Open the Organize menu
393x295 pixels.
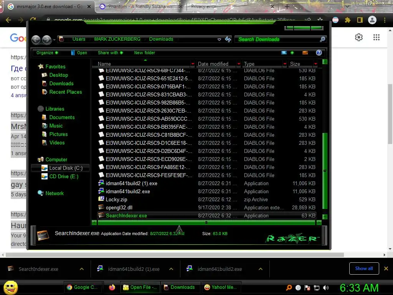(x=47, y=53)
